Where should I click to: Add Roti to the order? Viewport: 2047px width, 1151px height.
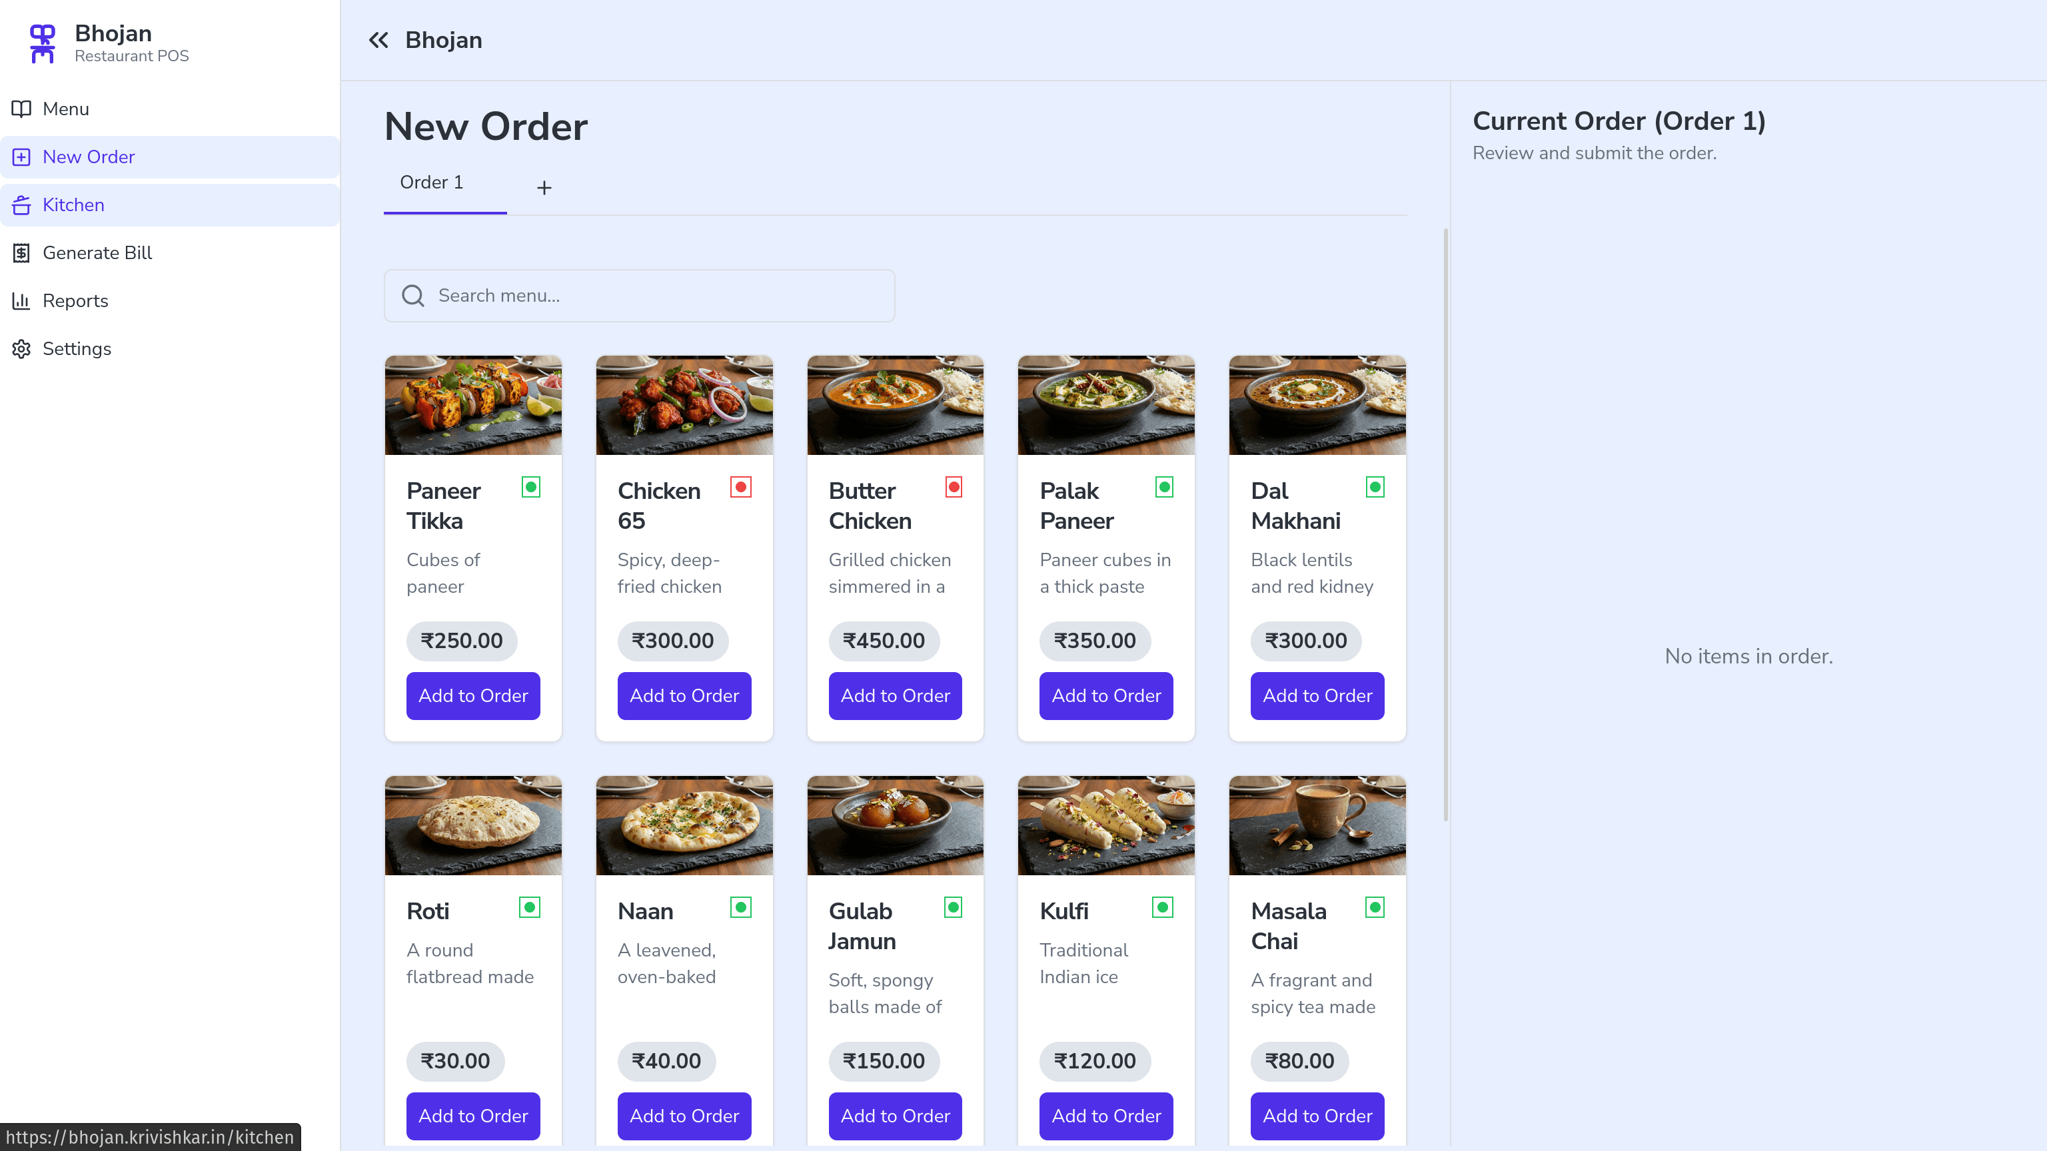click(473, 1116)
